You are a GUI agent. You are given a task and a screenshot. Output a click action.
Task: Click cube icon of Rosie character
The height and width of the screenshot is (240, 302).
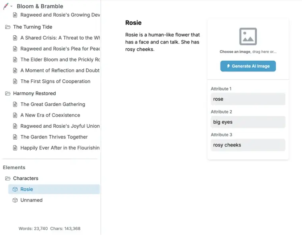pyautogui.click(x=15, y=190)
